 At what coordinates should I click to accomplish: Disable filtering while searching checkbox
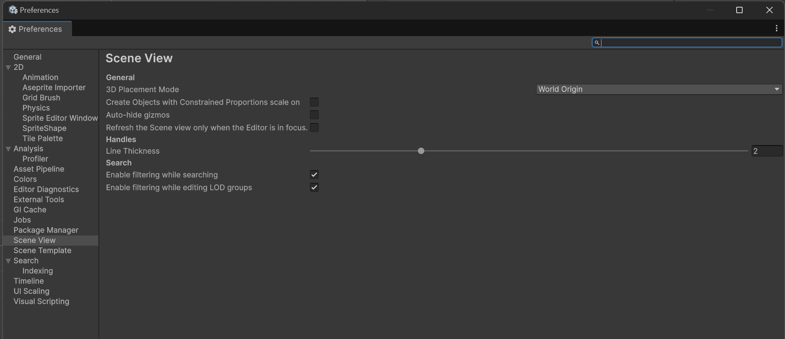[314, 175]
